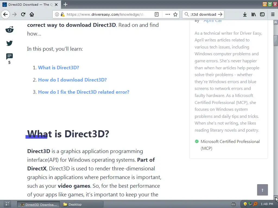Click the forward navigation arrow
This screenshot has height=208, width=278.
14,14
